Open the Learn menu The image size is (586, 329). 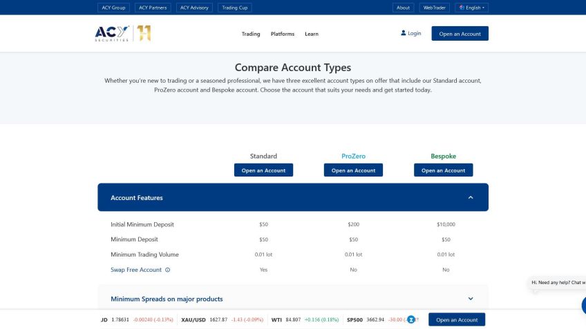tap(312, 34)
